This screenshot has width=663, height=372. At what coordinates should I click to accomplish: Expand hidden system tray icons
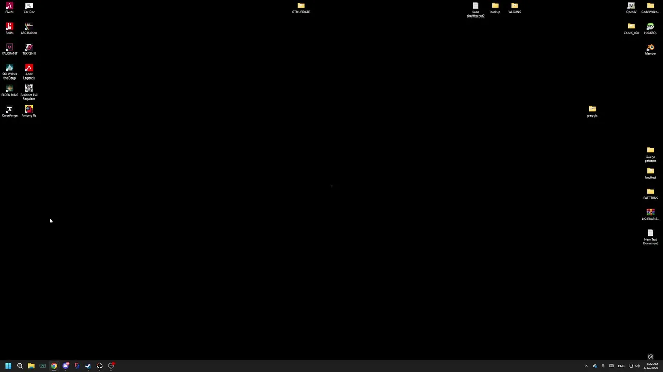(x=586, y=366)
